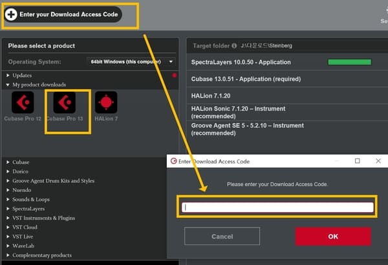Click the Please select a product heading
The width and height of the screenshot is (388, 265).
tap(41, 46)
